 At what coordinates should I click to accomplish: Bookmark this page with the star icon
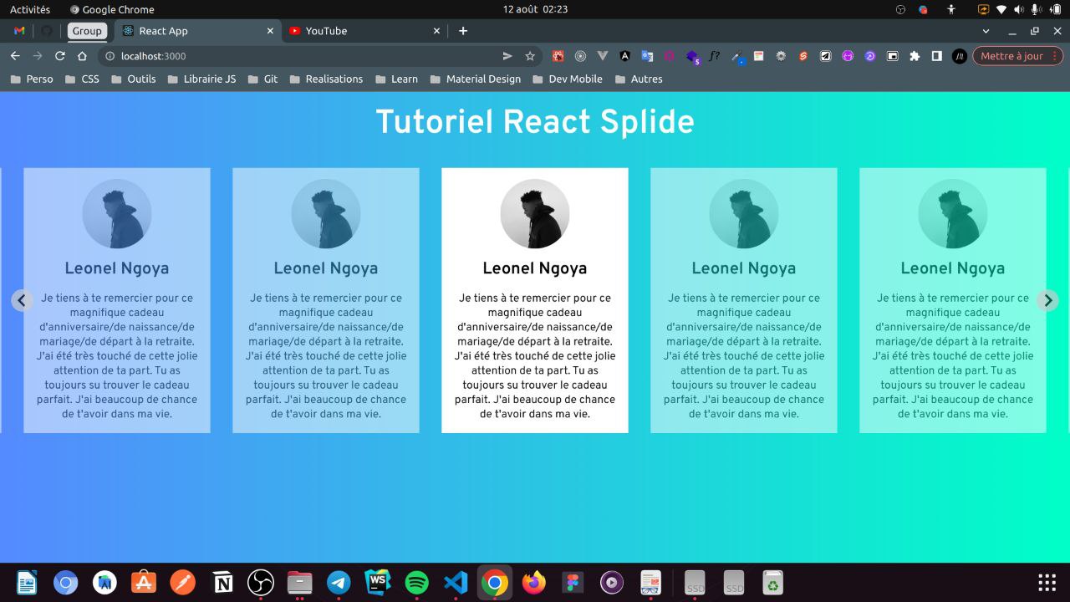pos(530,56)
